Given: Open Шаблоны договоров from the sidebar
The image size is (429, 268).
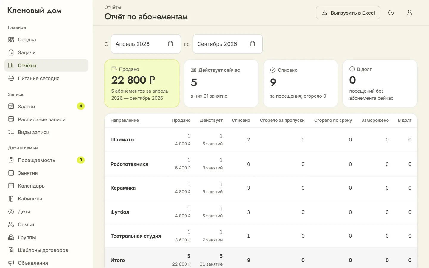Looking at the screenshot, I should click(46, 250).
